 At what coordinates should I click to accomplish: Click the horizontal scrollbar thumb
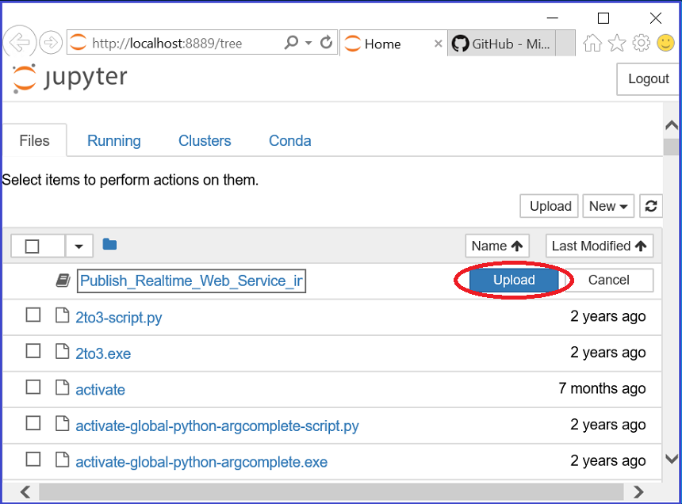(331, 492)
